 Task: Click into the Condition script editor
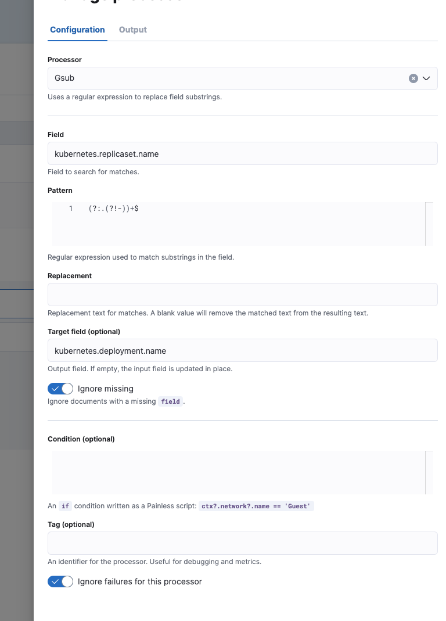click(x=238, y=472)
